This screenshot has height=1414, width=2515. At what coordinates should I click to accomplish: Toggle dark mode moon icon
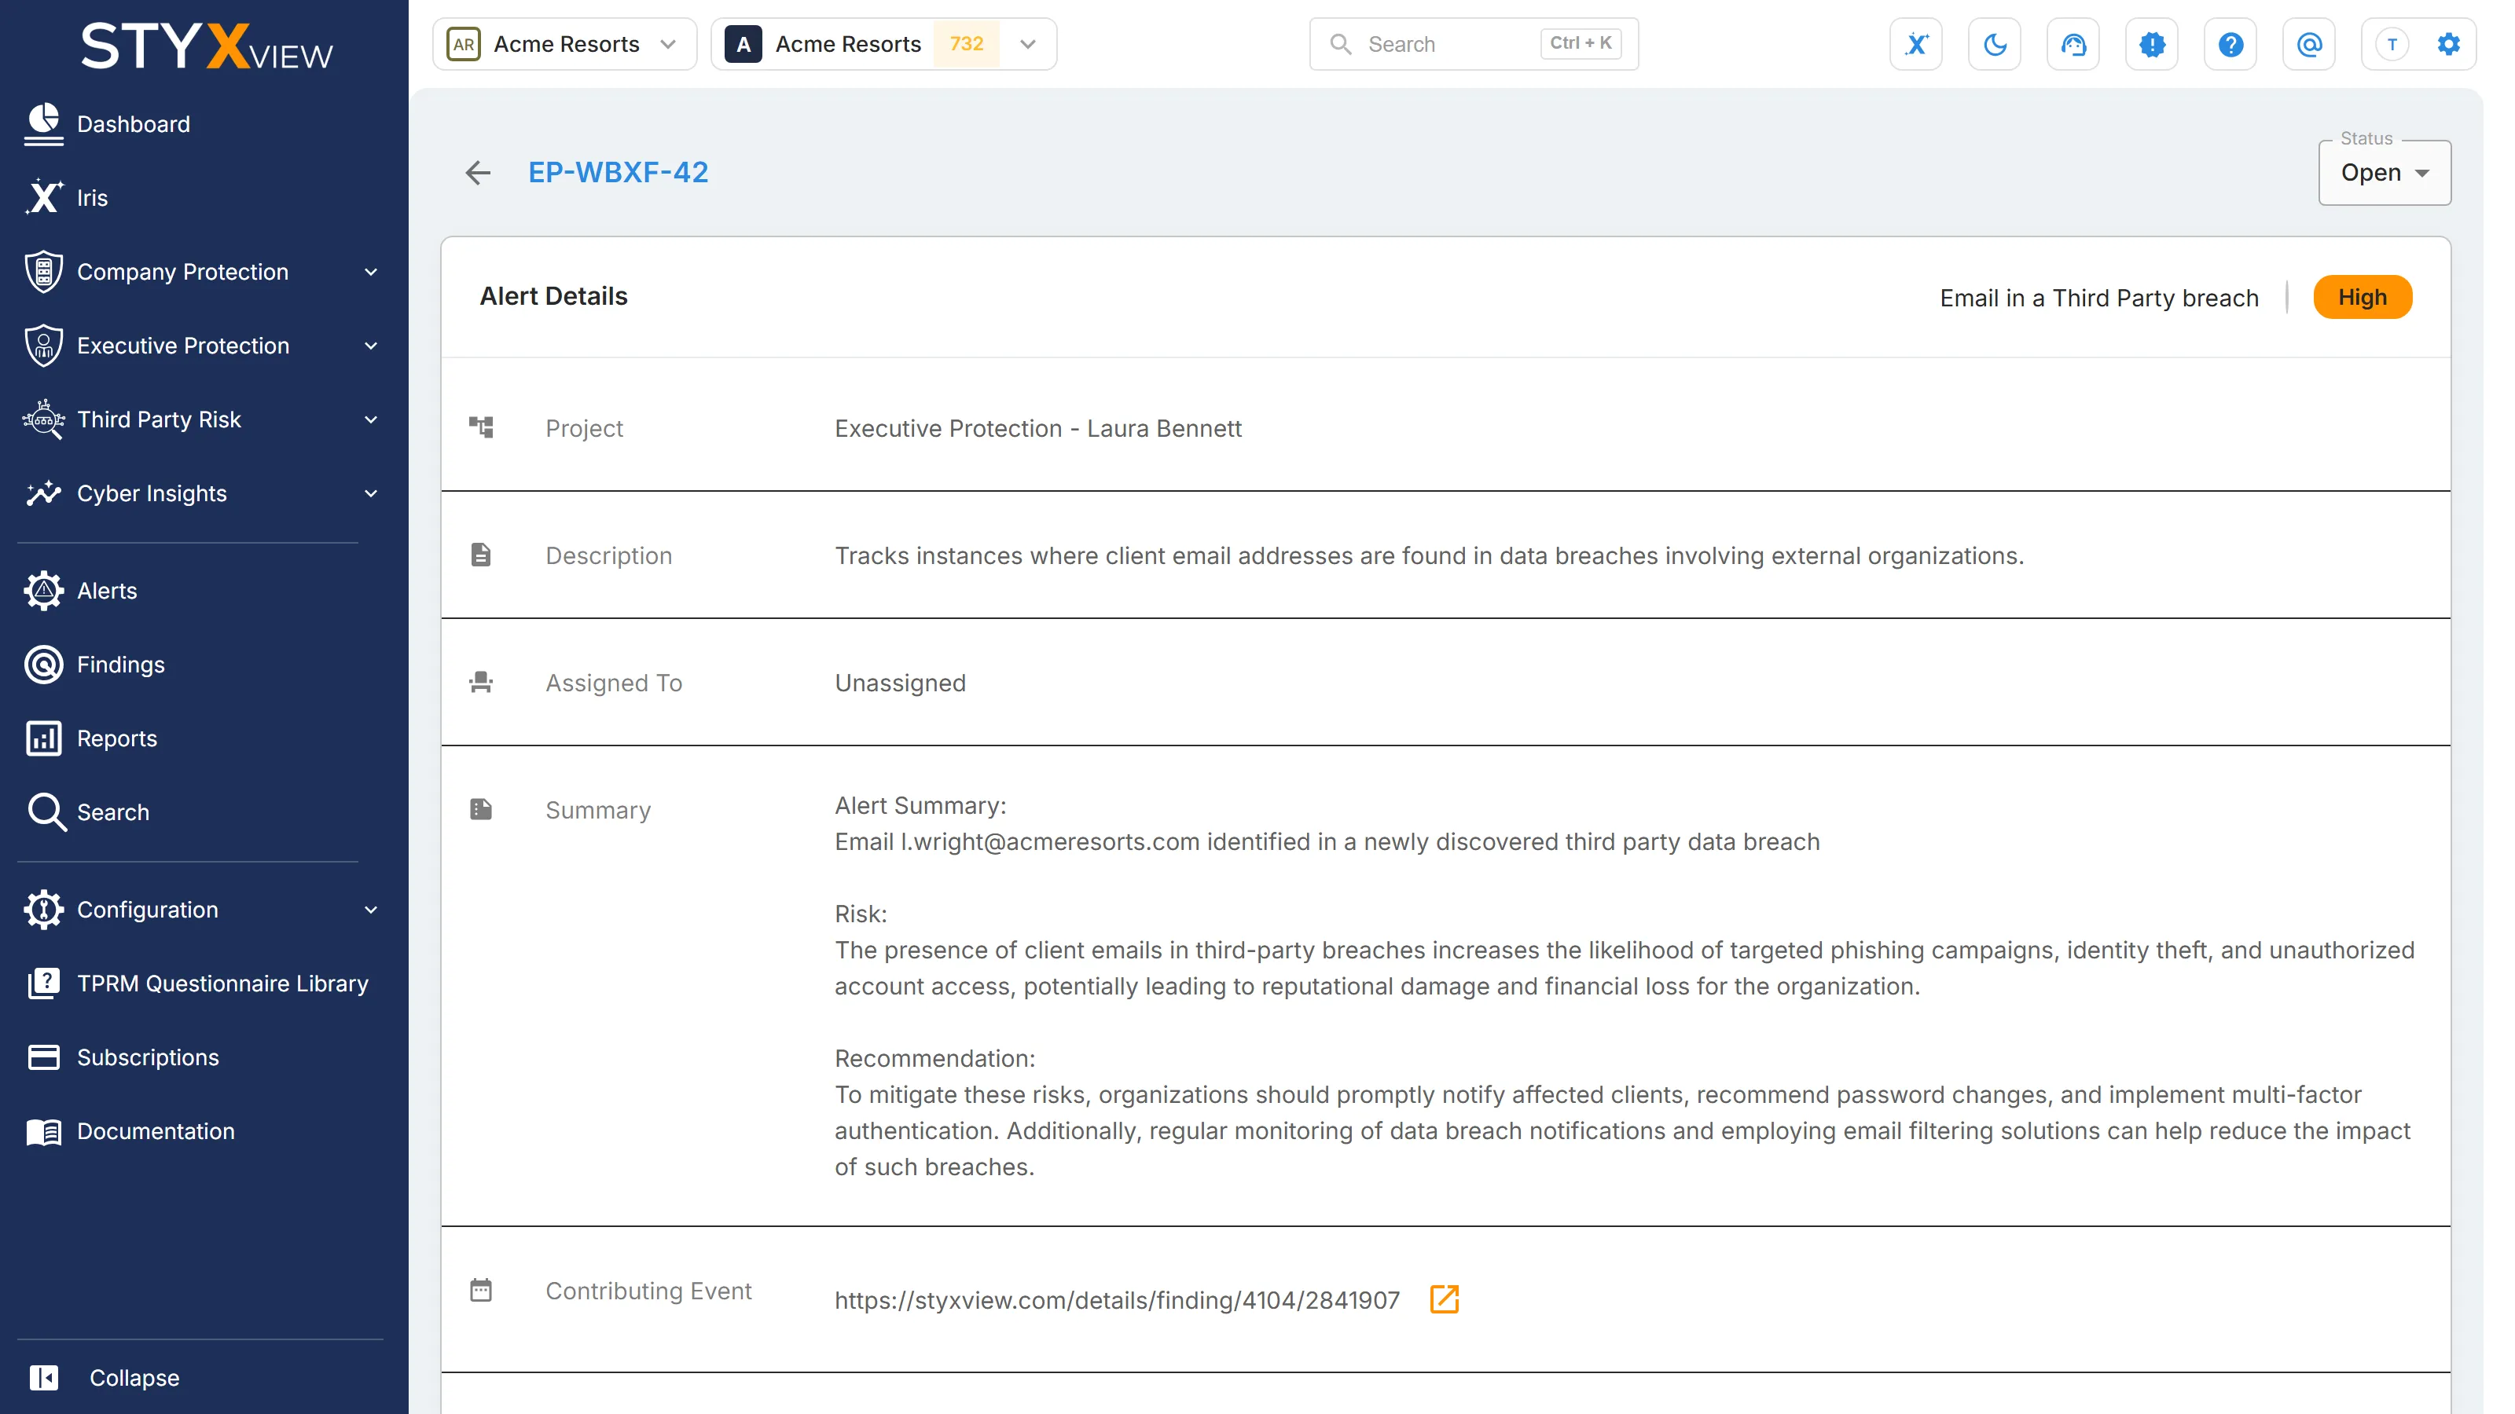point(1995,44)
